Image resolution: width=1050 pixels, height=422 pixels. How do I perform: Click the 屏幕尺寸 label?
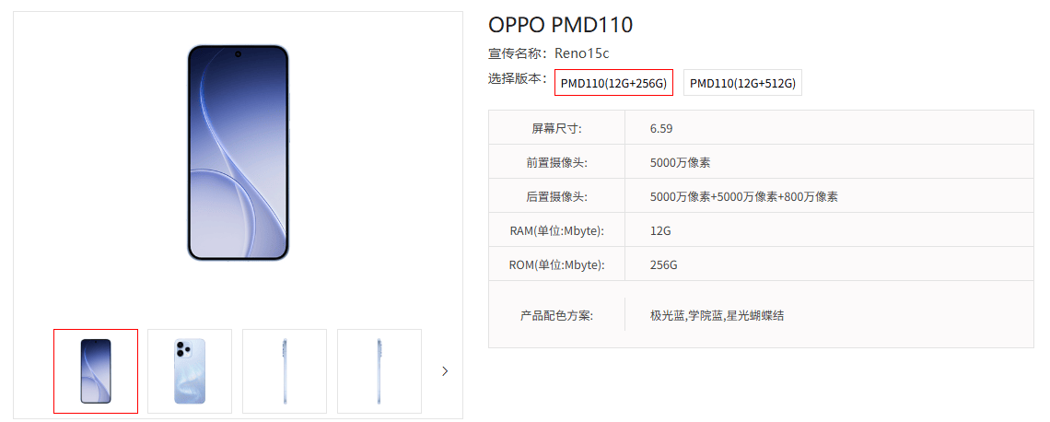(x=557, y=128)
